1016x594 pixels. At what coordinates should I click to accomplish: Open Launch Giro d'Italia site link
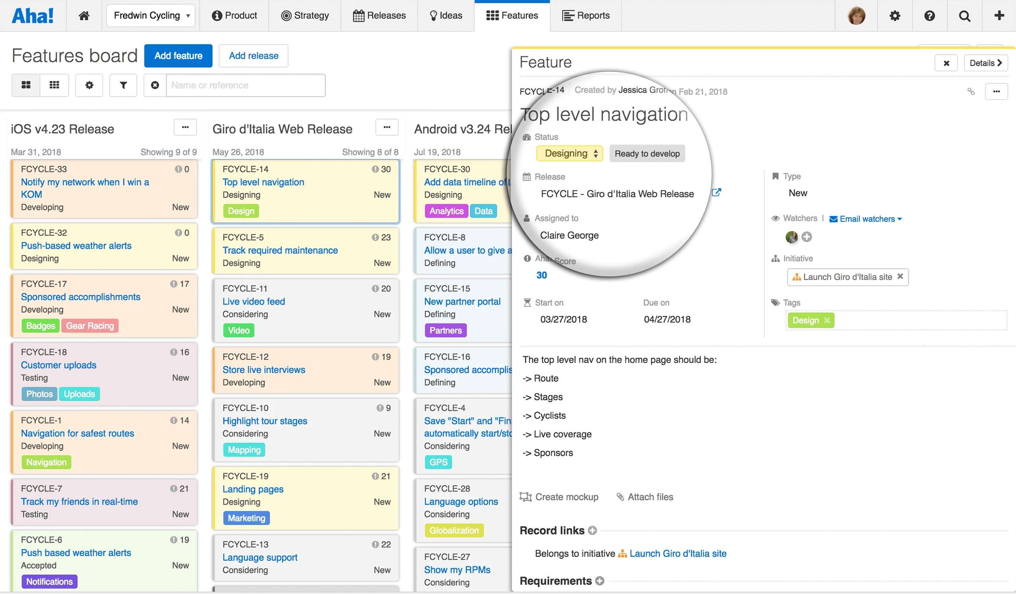(x=678, y=554)
